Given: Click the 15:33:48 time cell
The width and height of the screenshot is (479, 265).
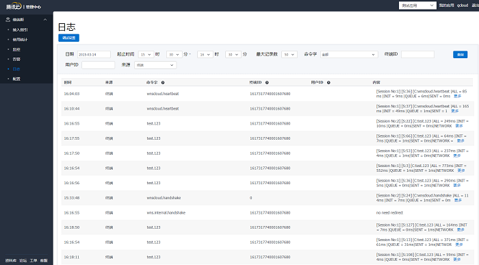Looking at the screenshot, I should coord(72,198).
